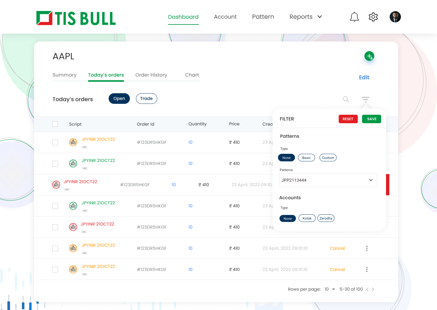Click the TIS BULL logo
The width and height of the screenshot is (437, 310).
(76, 18)
